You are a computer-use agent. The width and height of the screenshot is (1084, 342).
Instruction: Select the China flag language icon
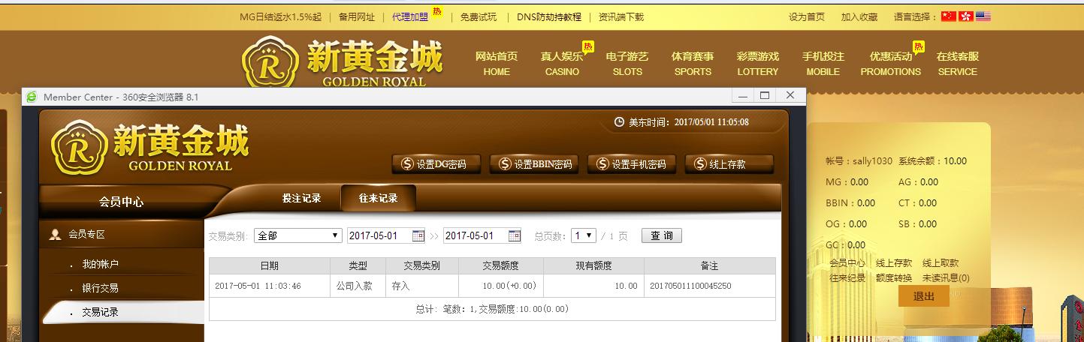(948, 16)
